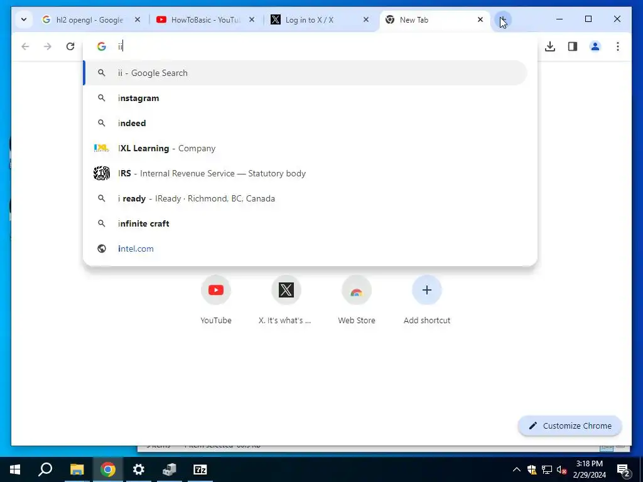Open the 7-Zip taskbar icon
643x482 pixels.
[200, 469]
